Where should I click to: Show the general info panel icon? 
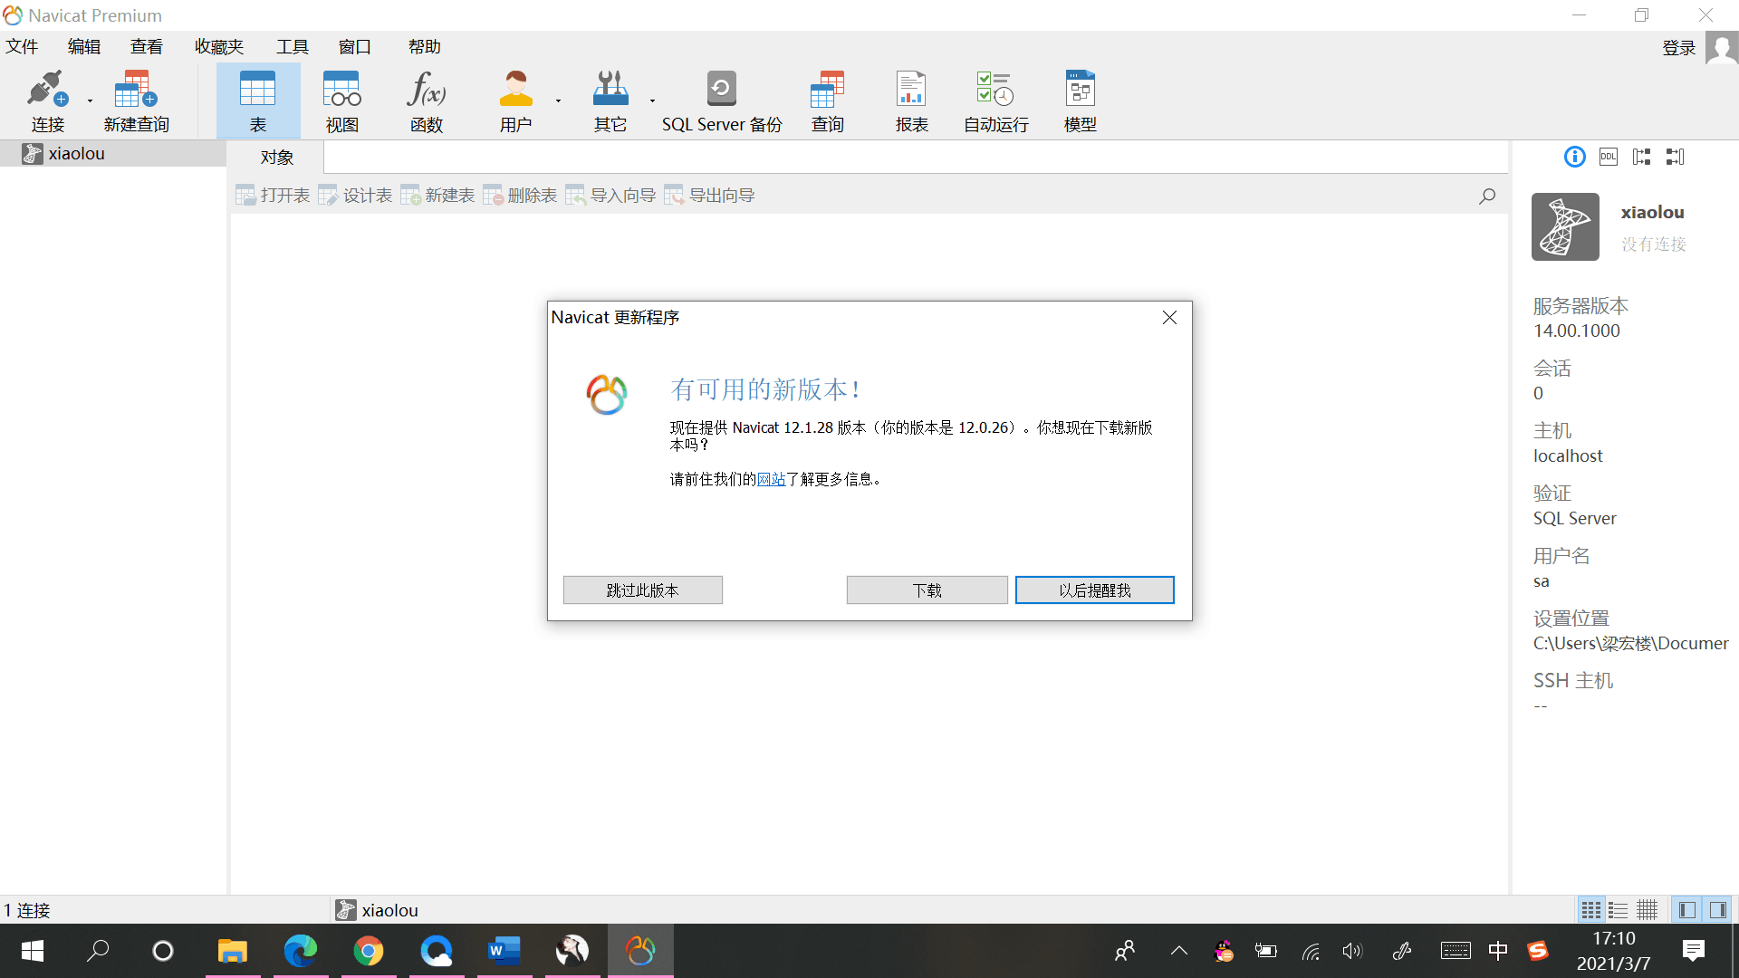tap(1575, 157)
